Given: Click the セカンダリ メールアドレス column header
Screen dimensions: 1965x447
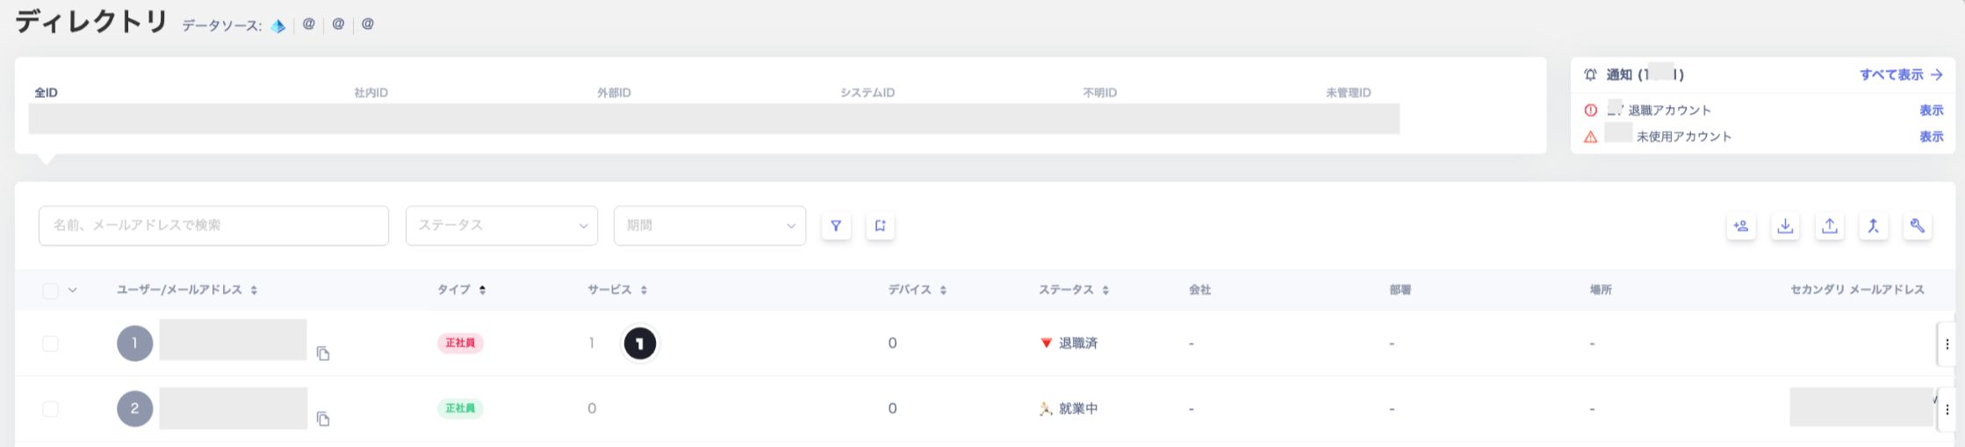Looking at the screenshot, I should (x=1857, y=290).
